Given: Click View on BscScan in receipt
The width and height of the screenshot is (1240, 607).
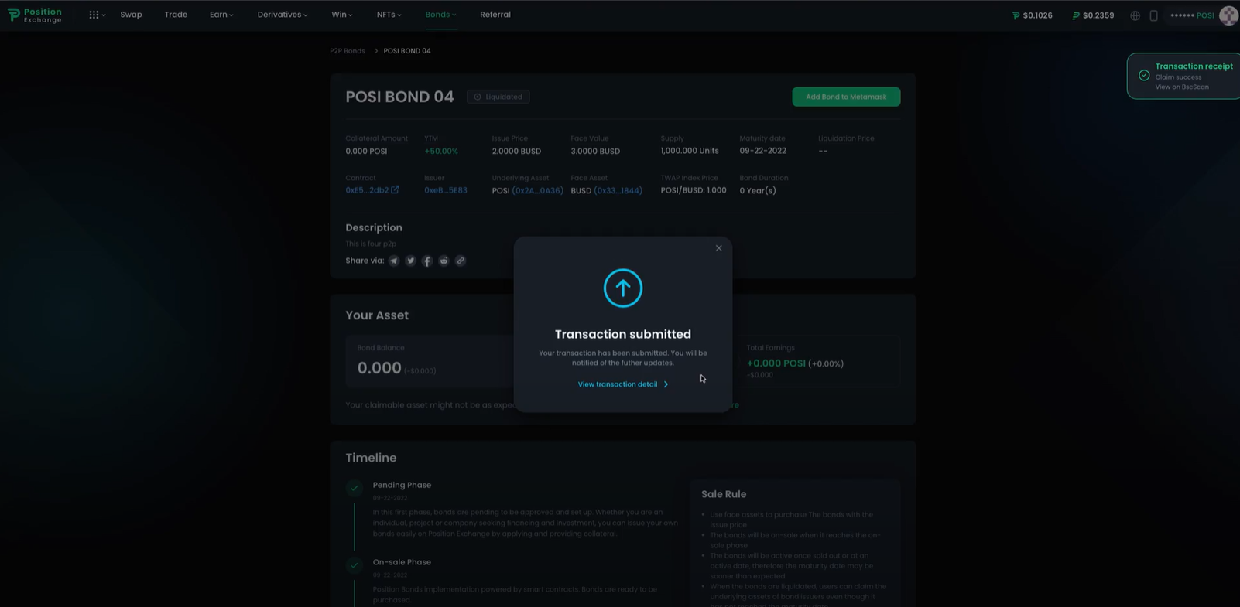Looking at the screenshot, I should [x=1181, y=87].
